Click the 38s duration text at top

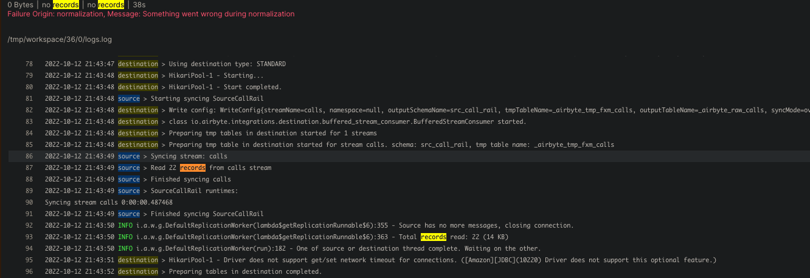tap(139, 5)
